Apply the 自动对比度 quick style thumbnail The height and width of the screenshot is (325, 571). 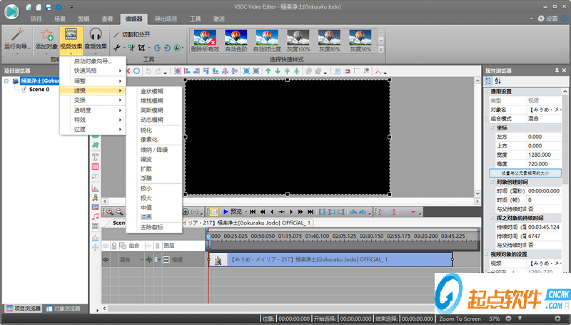pos(267,41)
